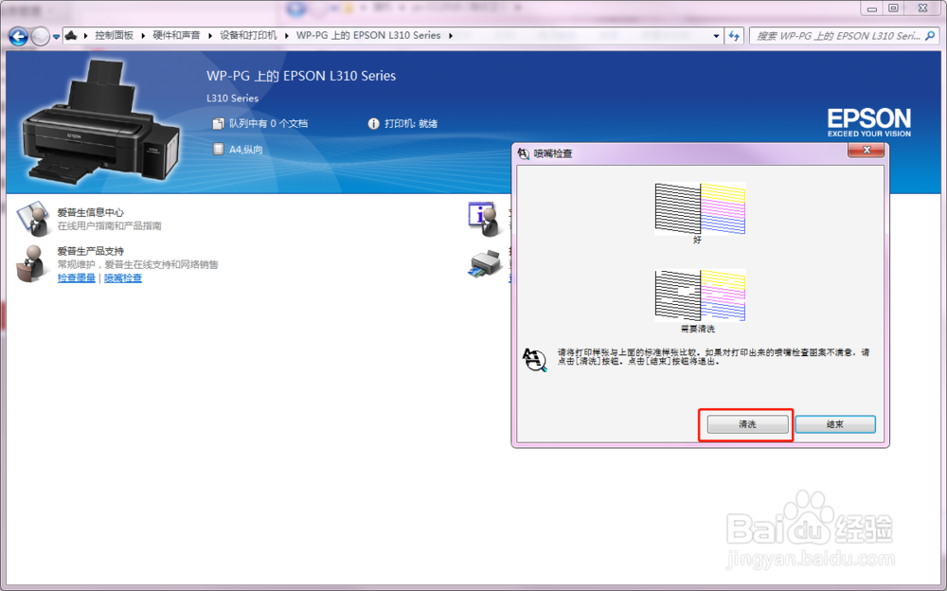Click the nozzle check magnifier icon beside instructions
The height and width of the screenshot is (591, 947).
(x=534, y=360)
